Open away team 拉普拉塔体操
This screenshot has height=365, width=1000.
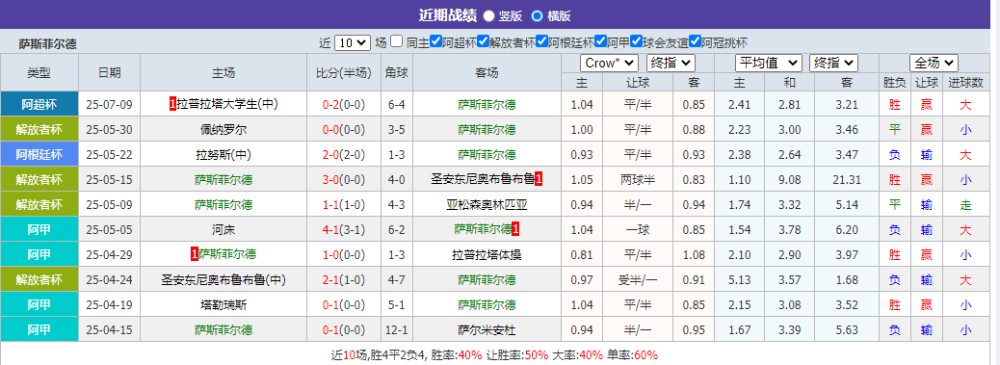[487, 255]
